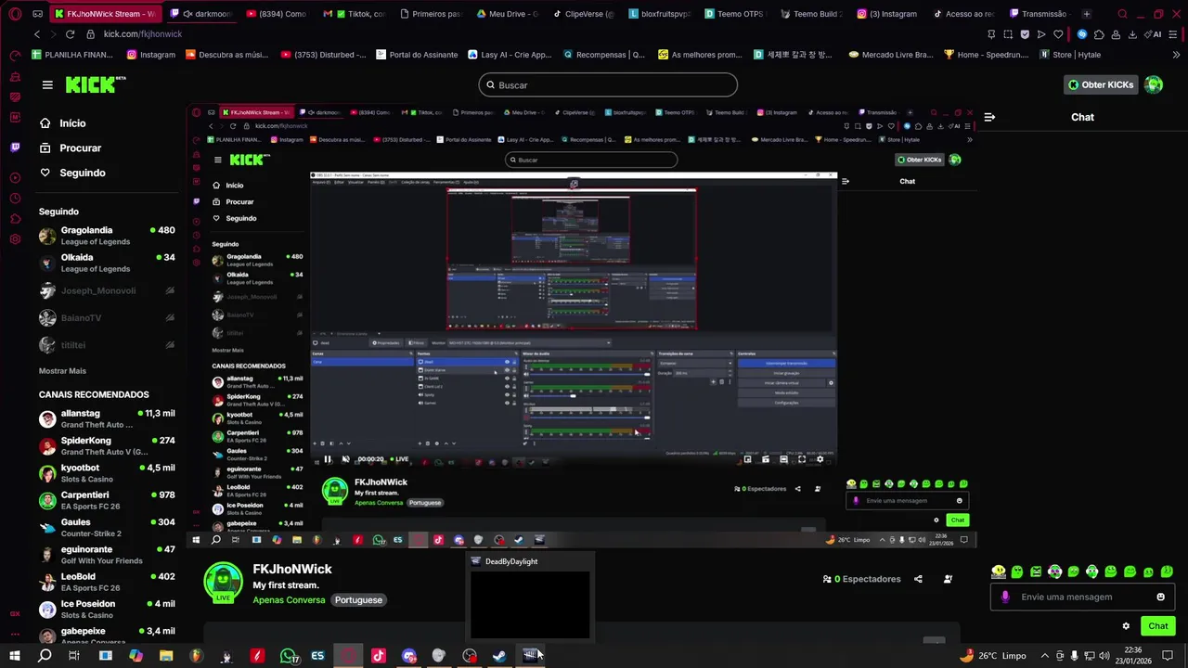Click the Buscar search field
1188x668 pixels.
tap(608, 85)
